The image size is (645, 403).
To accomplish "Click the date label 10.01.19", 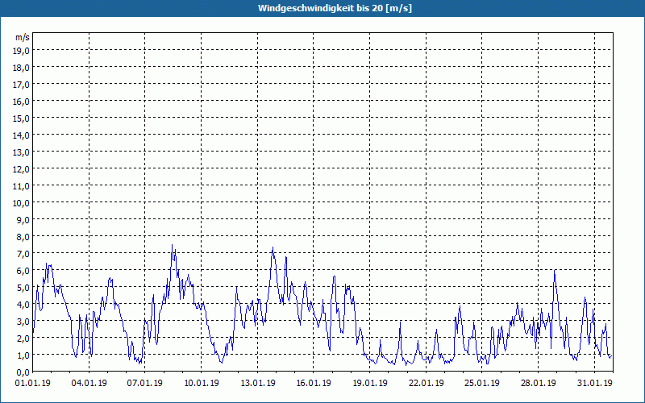I will pyautogui.click(x=201, y=383).
